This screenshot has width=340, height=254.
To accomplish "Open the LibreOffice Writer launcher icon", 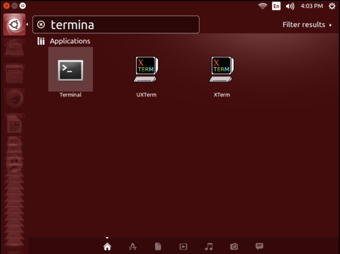I will (14, 124).
